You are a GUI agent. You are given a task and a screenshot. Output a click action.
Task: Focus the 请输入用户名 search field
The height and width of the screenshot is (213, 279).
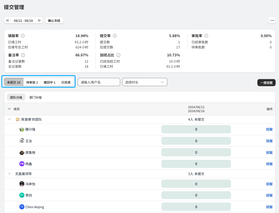coord(99,82)
